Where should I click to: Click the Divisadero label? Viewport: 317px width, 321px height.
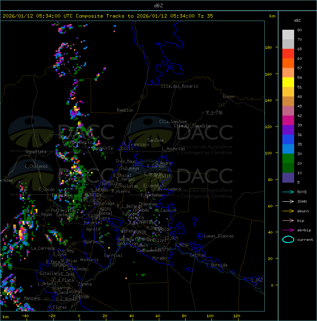[x=169, y=189]
